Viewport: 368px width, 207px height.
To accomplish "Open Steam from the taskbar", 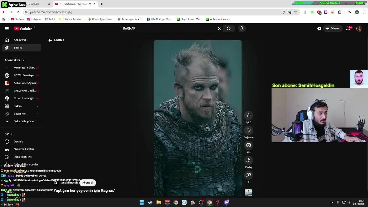I will point(150,202).
